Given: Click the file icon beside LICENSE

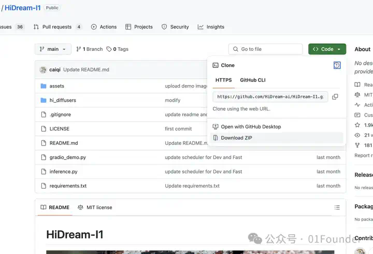Looking at the screenshot, I should tap(44, 129).
